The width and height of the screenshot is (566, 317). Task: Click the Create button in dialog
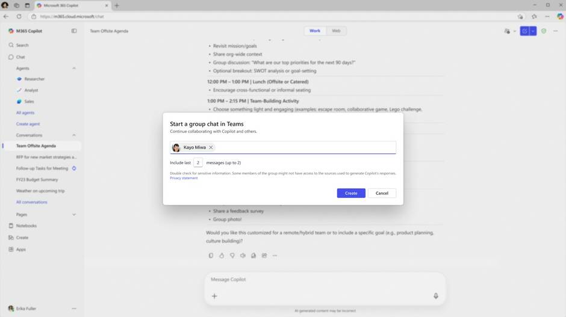351,193
